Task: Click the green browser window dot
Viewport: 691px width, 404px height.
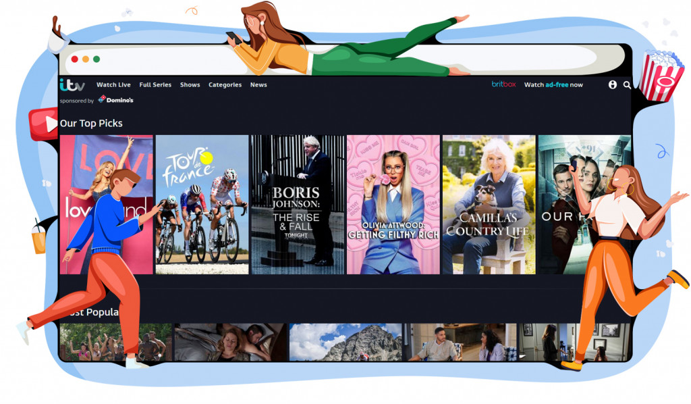Action: [x=96, y=59]
